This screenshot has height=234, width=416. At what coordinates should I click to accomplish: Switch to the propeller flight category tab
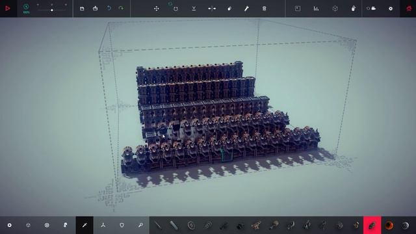pyautogui.click(x=103, y=226)
